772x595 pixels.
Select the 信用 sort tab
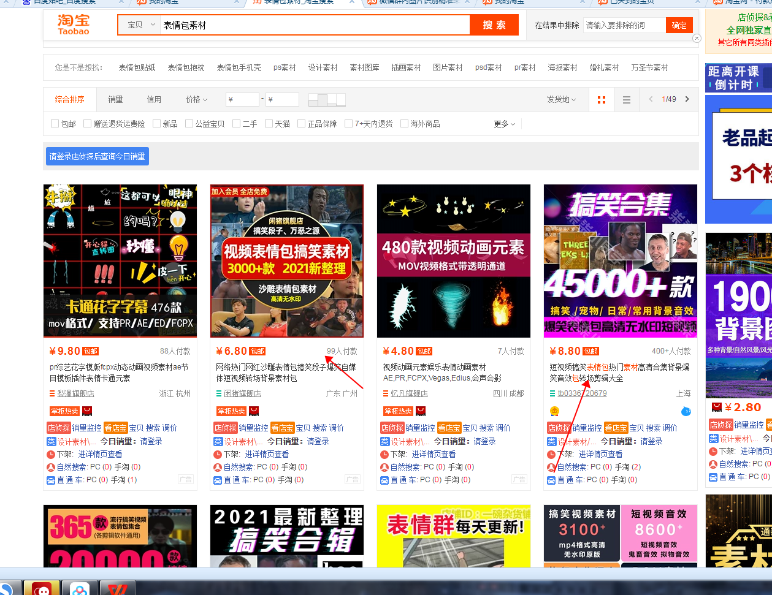(154, 99)
